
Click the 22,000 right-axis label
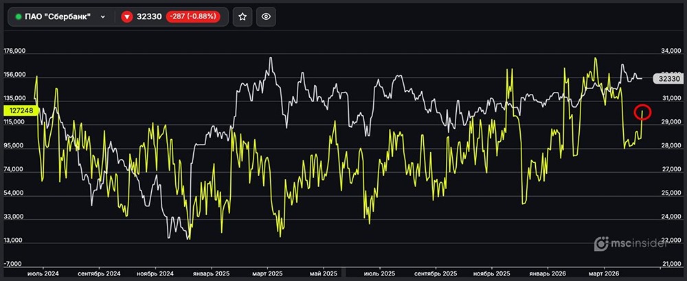[671, 241]
